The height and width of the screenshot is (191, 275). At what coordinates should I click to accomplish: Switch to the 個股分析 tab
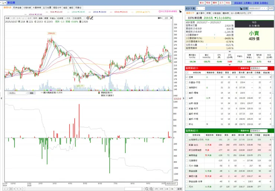tap(57, 8)
